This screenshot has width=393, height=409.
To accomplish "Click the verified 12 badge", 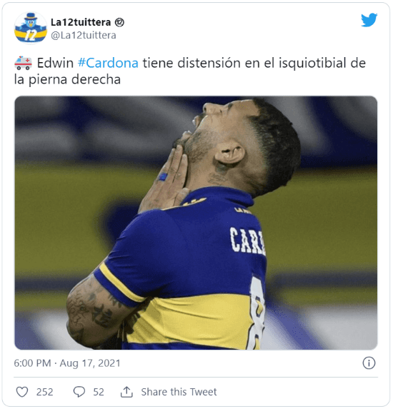I will [x=119, y=22].
